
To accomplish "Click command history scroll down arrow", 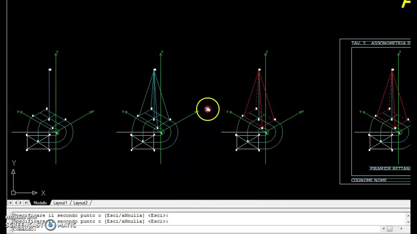I will click(x=408, y=222).
